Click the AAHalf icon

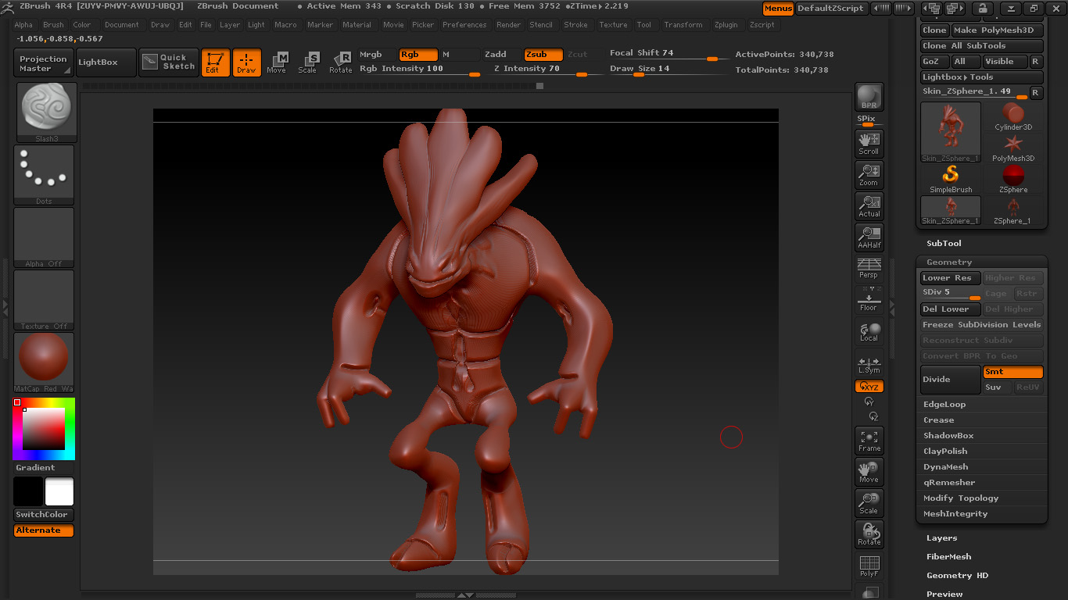point(869,237)
